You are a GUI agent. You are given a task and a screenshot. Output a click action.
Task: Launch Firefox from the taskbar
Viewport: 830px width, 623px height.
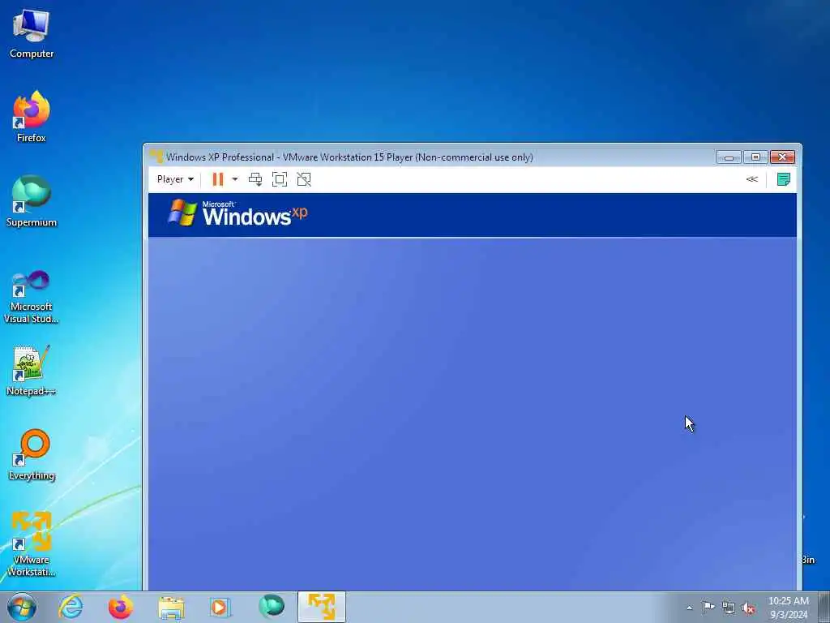[121, 607]
